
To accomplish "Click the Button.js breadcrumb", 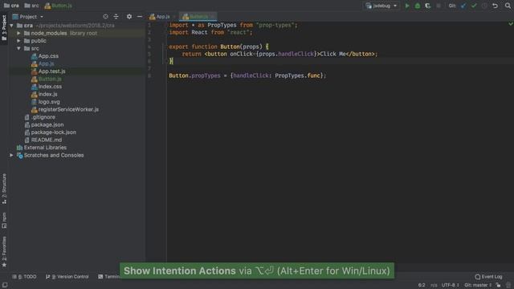I will tap(59, 6).
